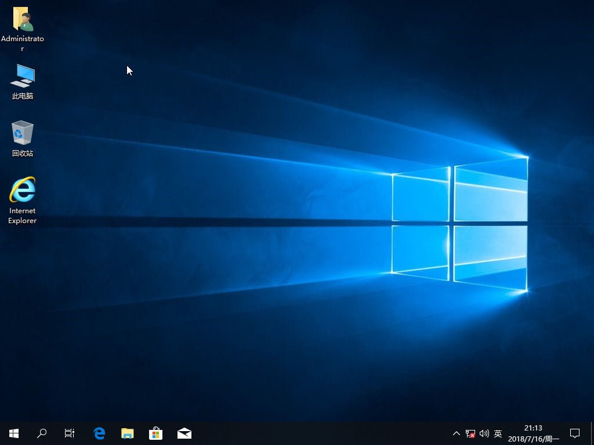The width and height of the screenshot is (594, 445).
Task: Click an empty area of the taskbar
Action: [x=319, y=433]
